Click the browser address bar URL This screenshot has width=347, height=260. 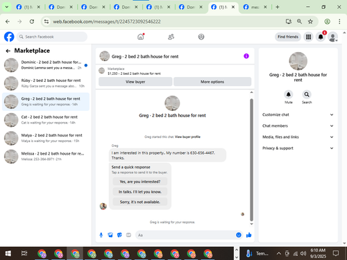click(x=107, y=21)
